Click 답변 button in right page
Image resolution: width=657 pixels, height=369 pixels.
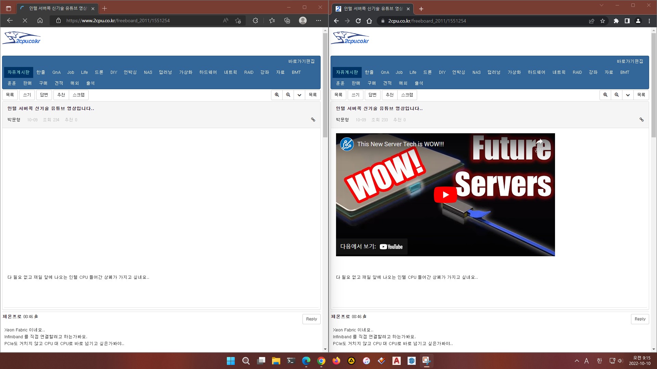click(373, 95)
